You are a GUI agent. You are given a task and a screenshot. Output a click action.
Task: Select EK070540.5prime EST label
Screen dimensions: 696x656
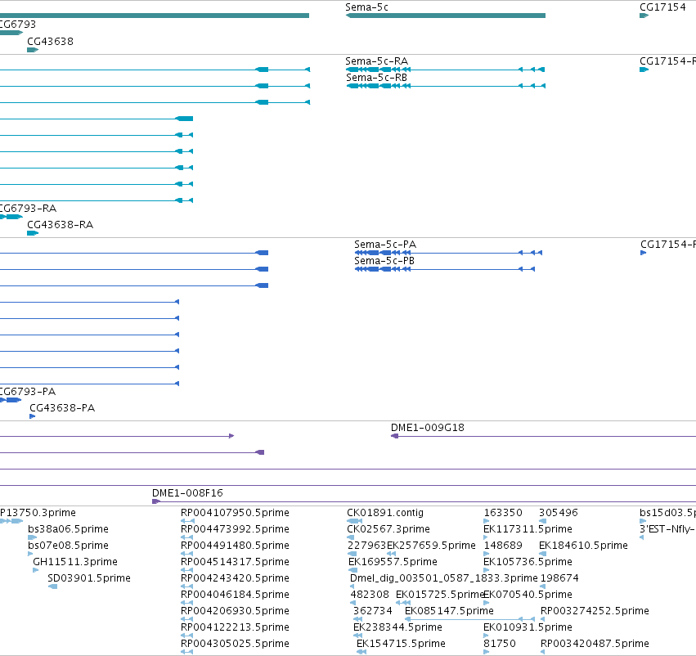(x=528, y=595)
